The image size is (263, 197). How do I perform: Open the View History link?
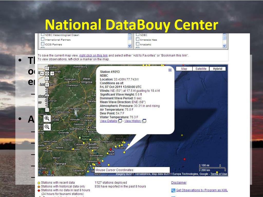[133, 121]
